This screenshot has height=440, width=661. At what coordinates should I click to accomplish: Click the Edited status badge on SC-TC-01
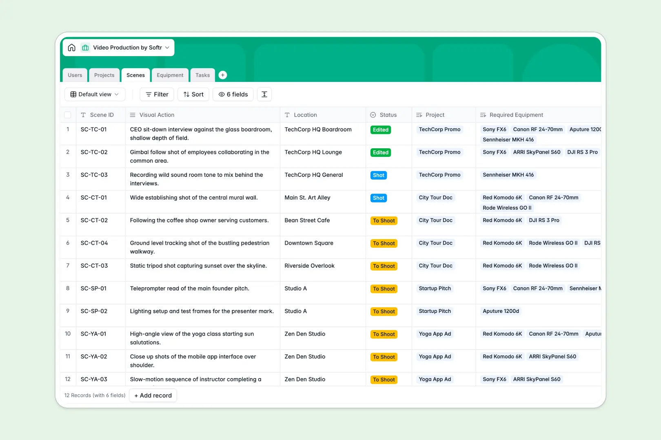(380, 130)
